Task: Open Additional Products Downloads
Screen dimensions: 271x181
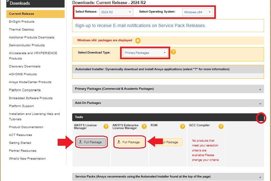Action: (32, 37)
